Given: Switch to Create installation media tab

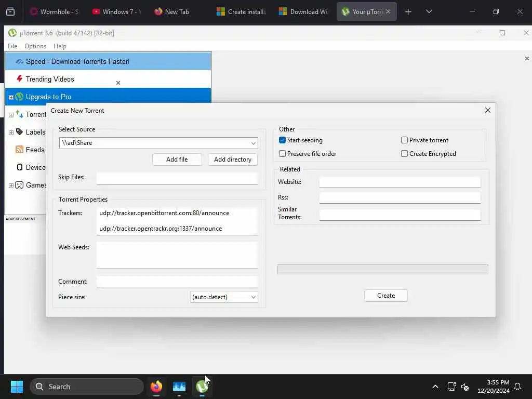Looking at the screenshot, I should (x=242, y=12).
